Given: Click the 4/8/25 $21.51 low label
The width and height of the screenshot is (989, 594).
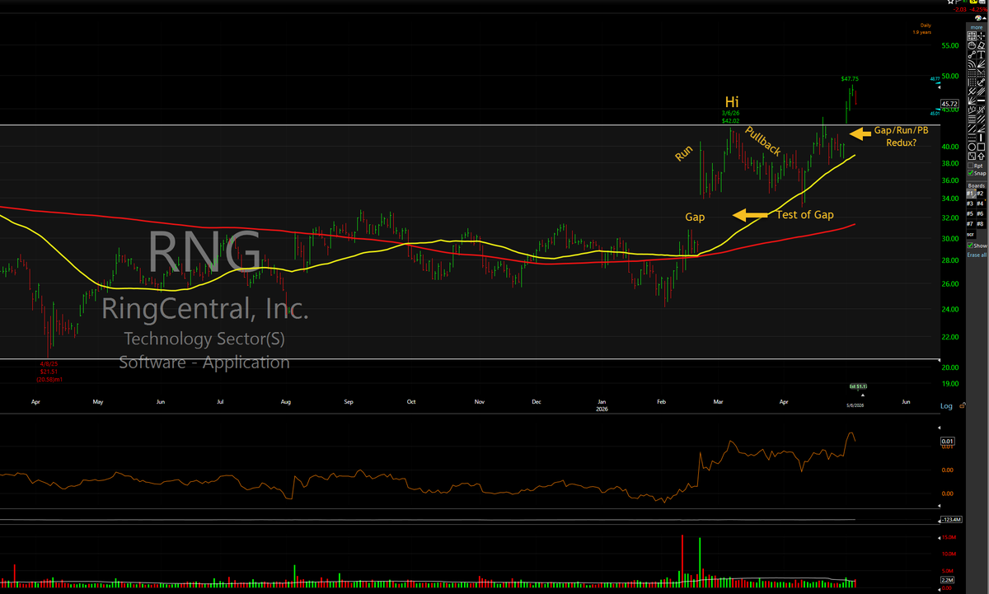Looking at the screenshot, I should pos(49,368).
